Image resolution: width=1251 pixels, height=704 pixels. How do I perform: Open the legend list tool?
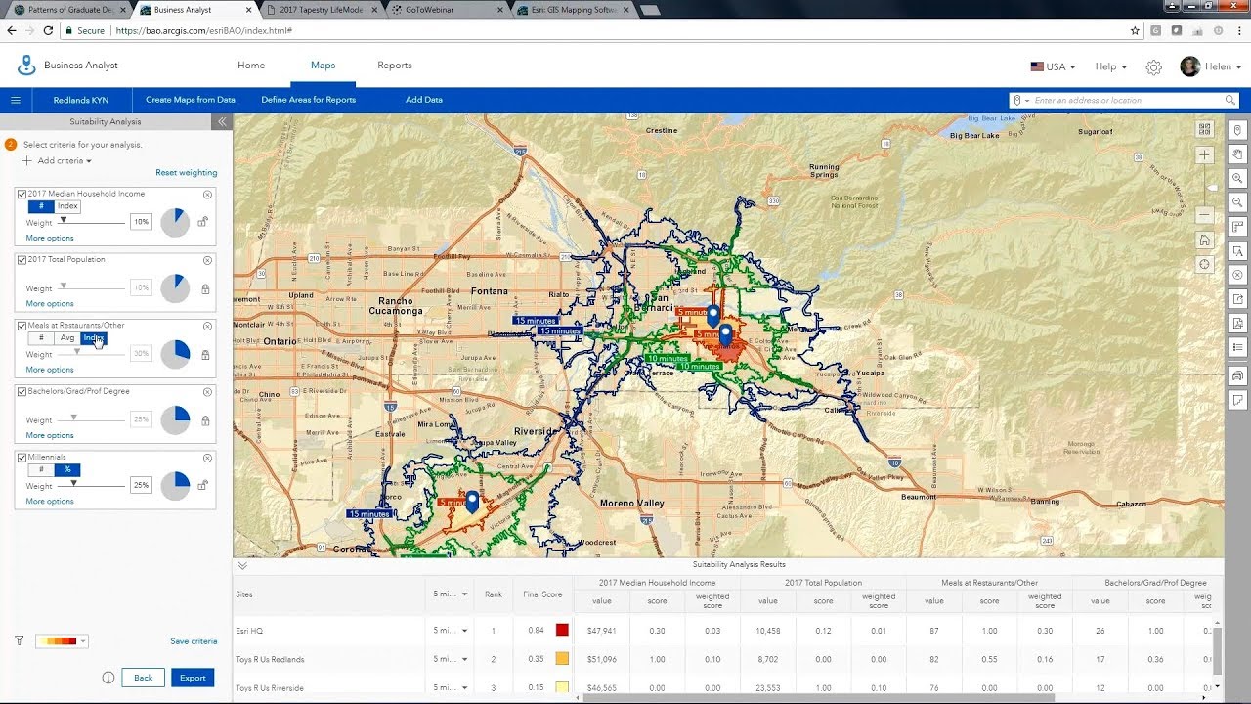pyautogui.click(x=1237, y=347)
